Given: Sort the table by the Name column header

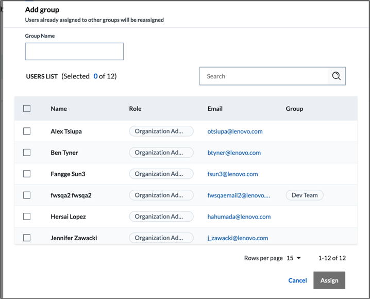Looking at the screenshot, I should coord(59,109).
